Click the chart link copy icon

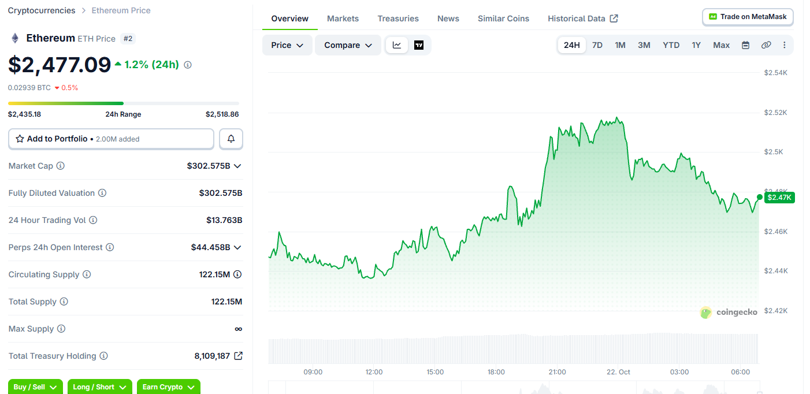[766, 45]
